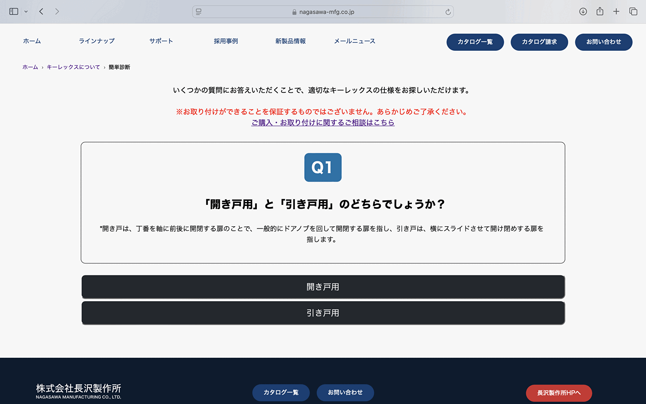Screen dimensions: 646x404
Task: Open the サポート menu item
Action: point(161,41)
